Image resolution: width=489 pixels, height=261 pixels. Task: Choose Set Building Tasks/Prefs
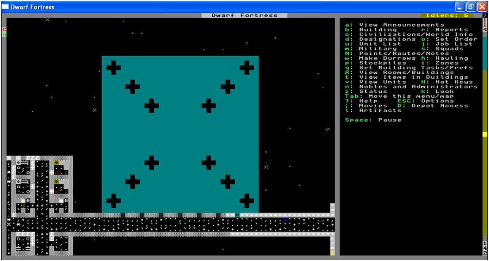[x=409, y=68]
